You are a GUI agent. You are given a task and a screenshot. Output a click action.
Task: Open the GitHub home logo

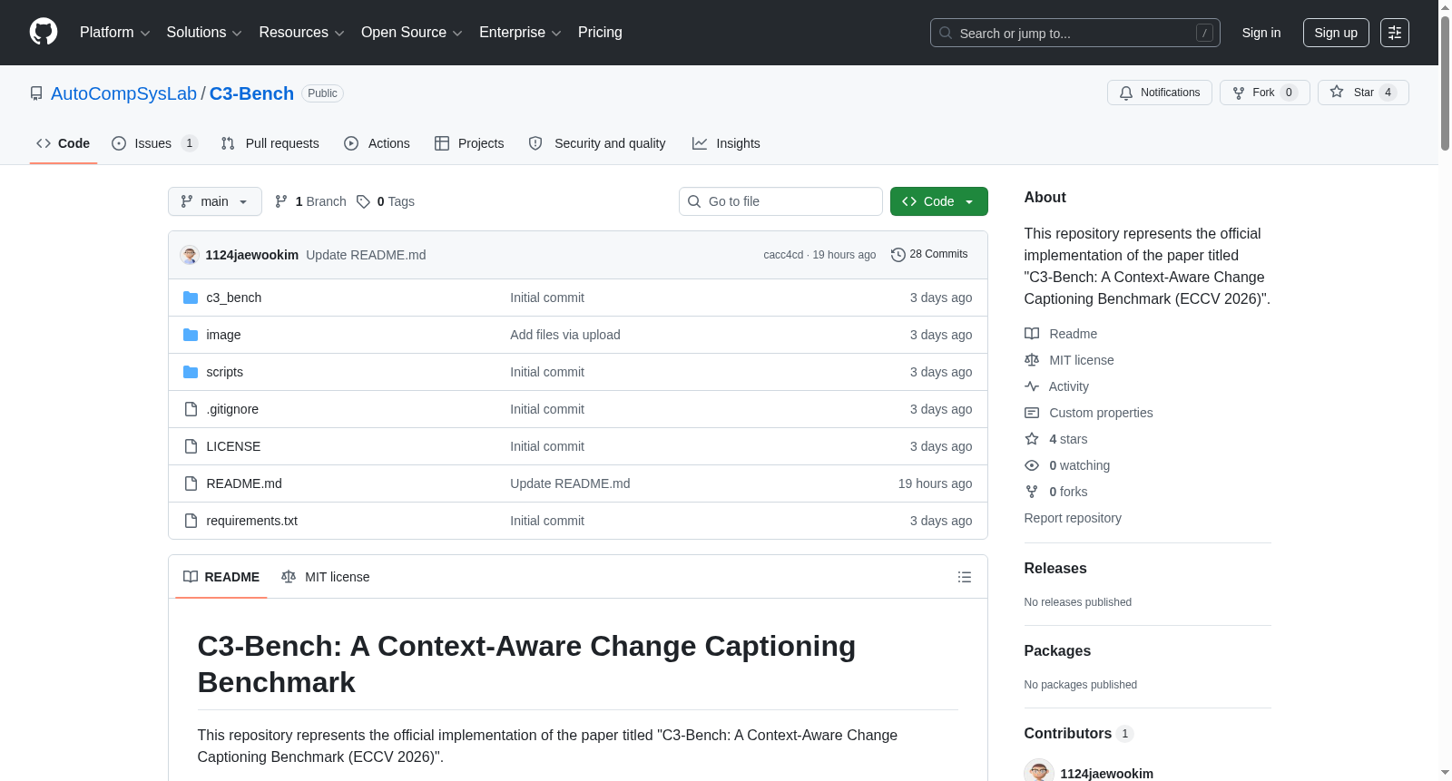coord(44,32)
